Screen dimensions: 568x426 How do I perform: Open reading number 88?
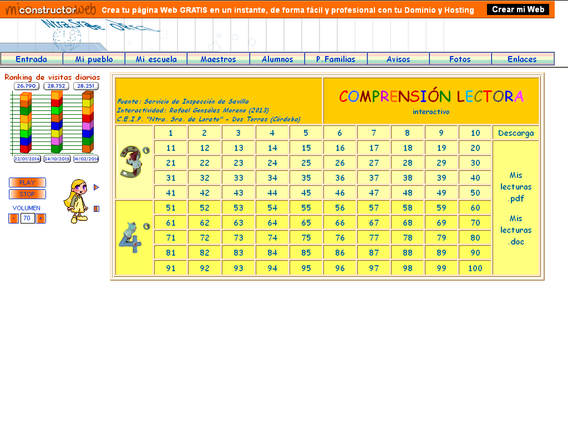408,253
